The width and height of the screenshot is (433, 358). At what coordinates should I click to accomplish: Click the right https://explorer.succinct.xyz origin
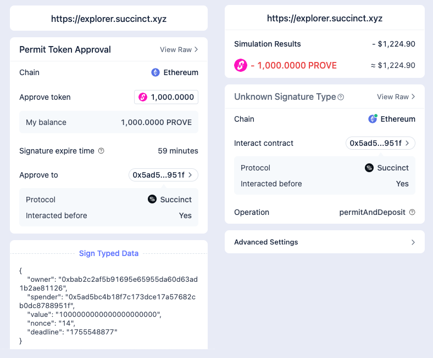click(324, 18)
